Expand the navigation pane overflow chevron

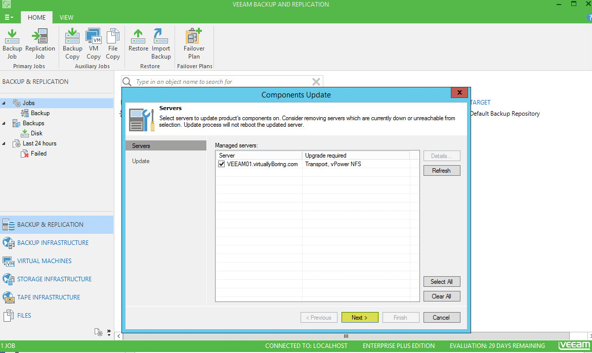[109, 332]
